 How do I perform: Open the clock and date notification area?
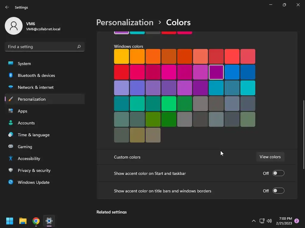284,221
